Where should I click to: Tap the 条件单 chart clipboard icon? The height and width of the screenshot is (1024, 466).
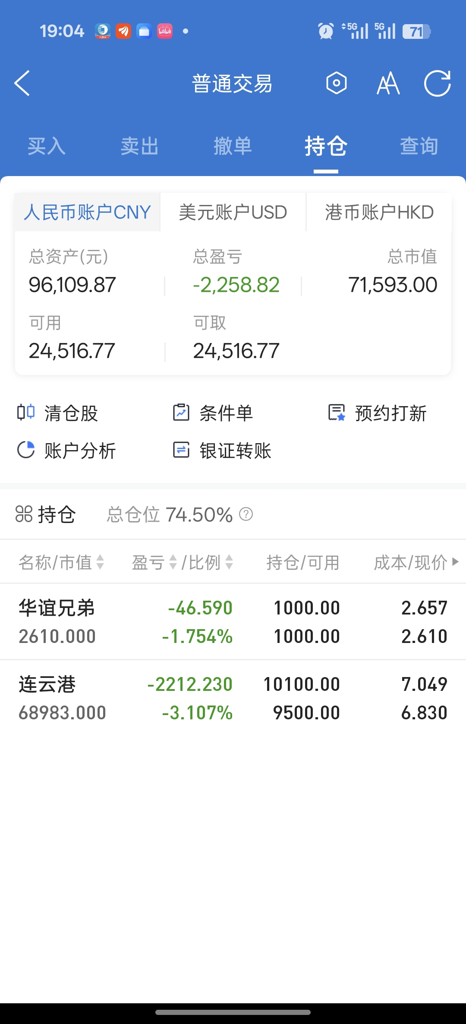click(x=181, y=412)
